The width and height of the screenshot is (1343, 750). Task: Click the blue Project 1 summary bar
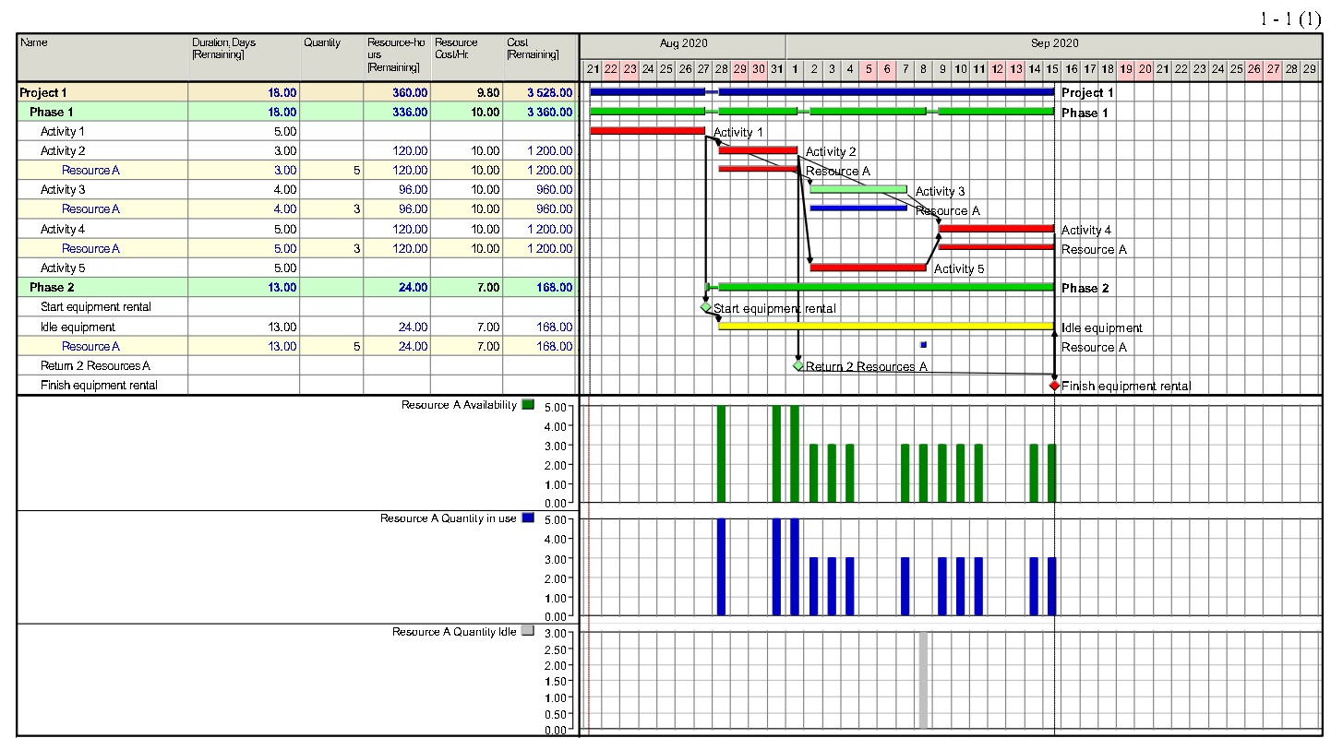point(821,91)
